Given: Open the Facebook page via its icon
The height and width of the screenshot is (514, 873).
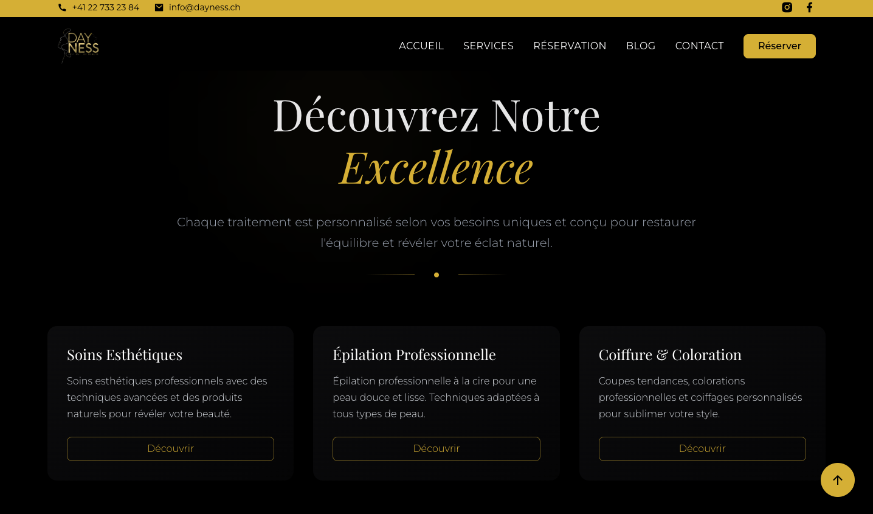Looking at the screenshot, I should [809, 7].
